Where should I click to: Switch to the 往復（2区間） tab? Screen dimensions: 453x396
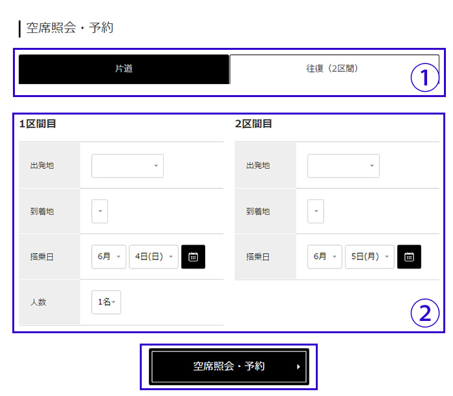pyautogui.click(x=334, y=69)
